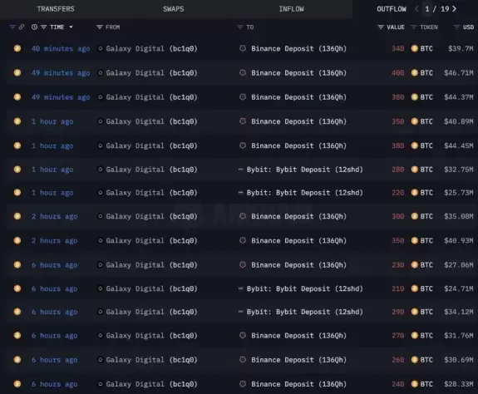Go to next page of results
Screen dimensions: 478x394
(x=454, y=9)
